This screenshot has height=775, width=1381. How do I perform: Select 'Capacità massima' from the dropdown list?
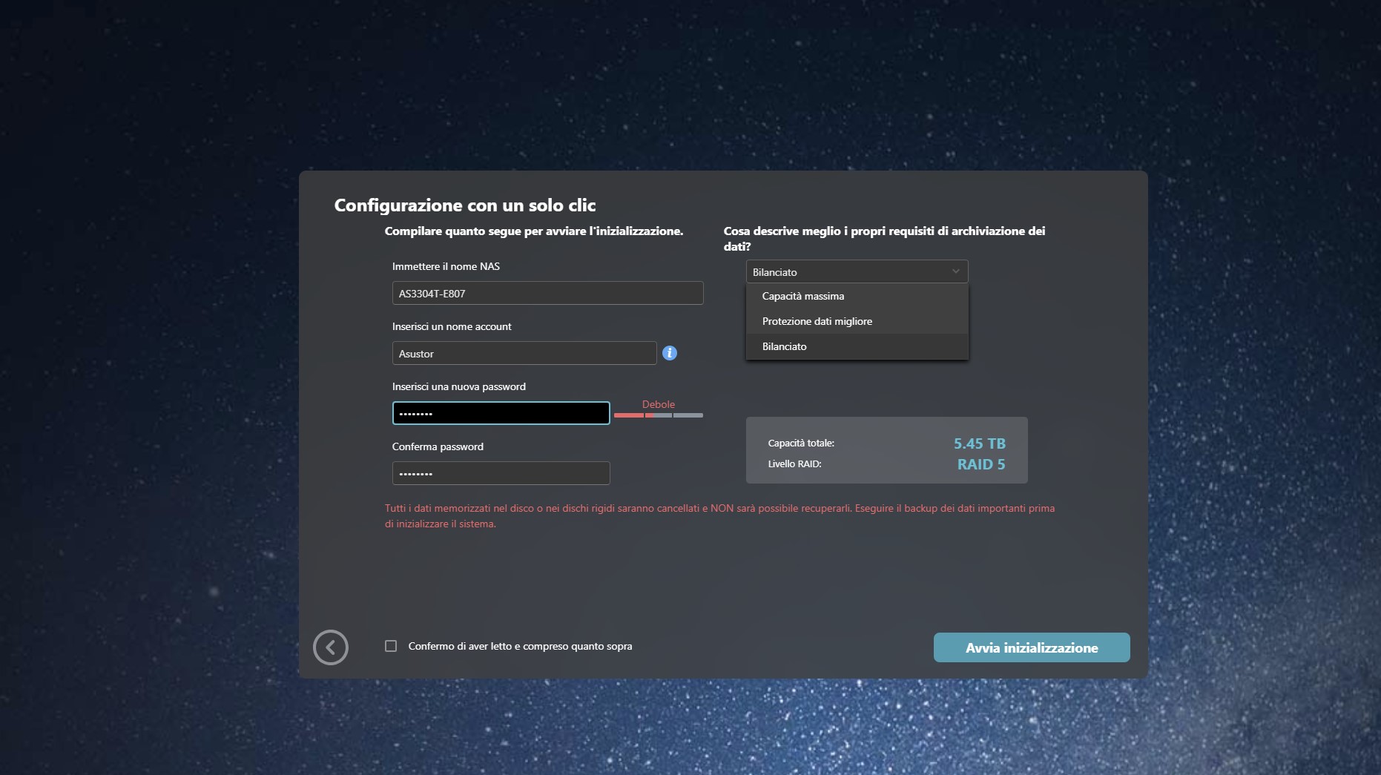[803, 296]
